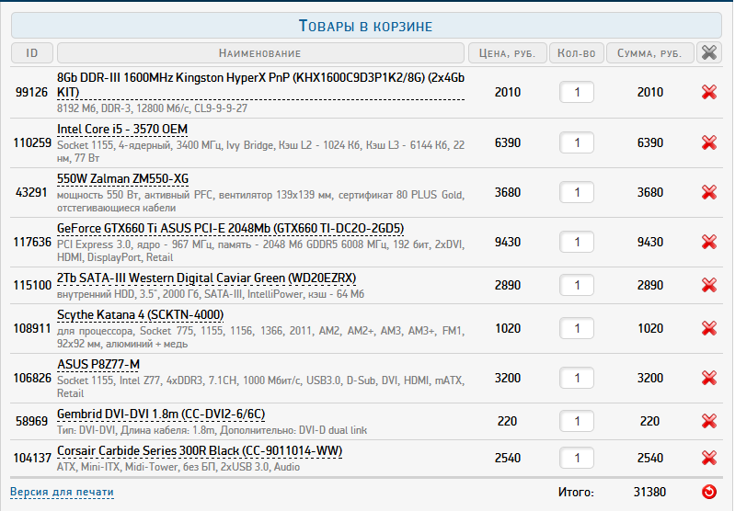Screen dimensions: 735x511
Task: Select ID value 110259
Action: pyautogui.click(x=32, y=142)
